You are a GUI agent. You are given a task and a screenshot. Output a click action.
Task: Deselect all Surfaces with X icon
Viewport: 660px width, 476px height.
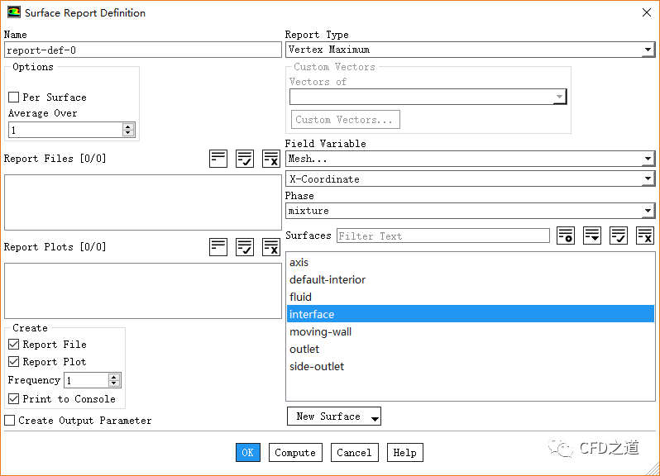645,236
